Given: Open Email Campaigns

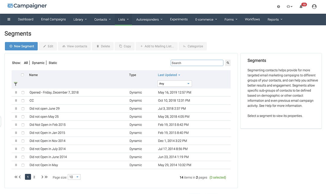Looking at the screenshot, I should pyautogui.click(x=53, y=19).
